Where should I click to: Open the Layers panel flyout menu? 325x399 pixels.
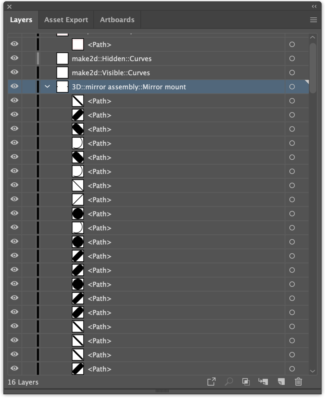(313, 20)
